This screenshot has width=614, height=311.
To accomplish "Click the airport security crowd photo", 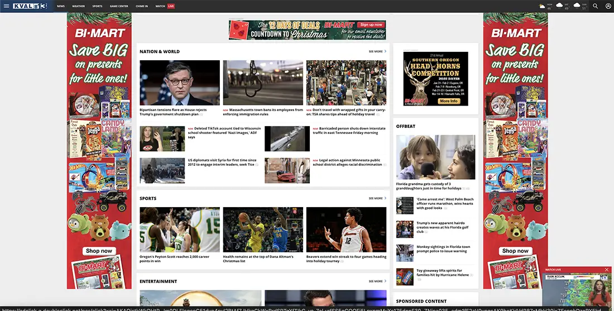I will point(346,83).
